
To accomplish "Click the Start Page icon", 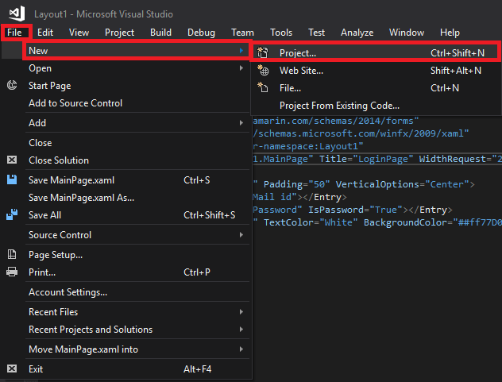I will click(12, 86).
